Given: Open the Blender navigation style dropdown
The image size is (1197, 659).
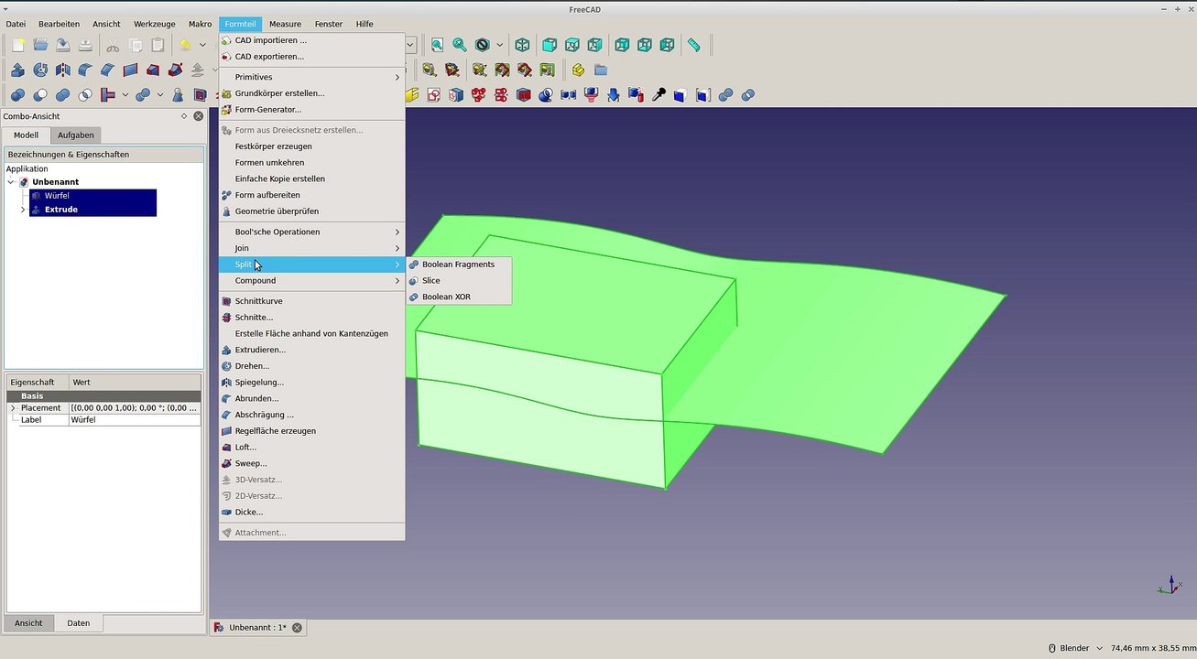Looking at the screenshot, I should click(x=1074, y=648).
